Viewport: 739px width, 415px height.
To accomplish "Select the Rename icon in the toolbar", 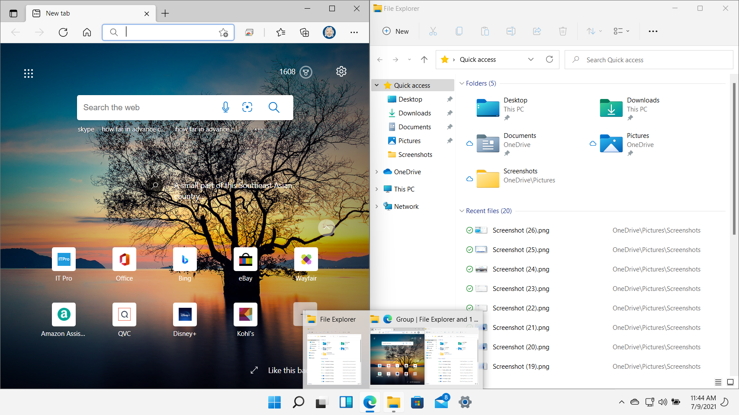I will (x=511, y=31).
